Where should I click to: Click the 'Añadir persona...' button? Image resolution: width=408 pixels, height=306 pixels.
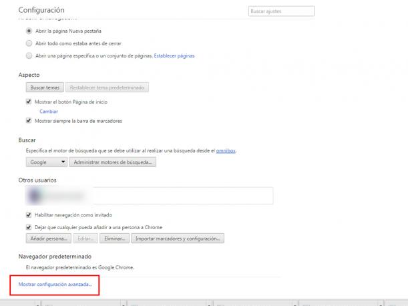48,239
